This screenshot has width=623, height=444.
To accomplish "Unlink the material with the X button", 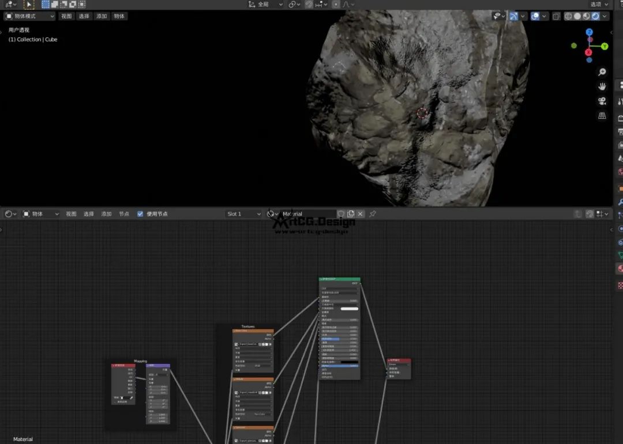I will (361, 214).
